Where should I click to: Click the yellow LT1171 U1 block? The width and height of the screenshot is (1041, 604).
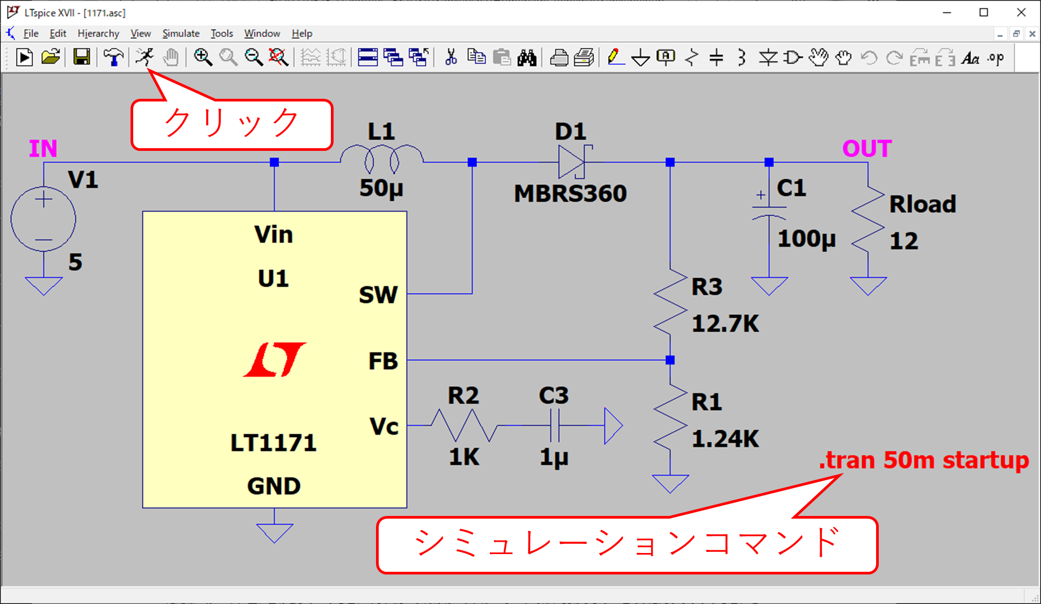point(274,359)
